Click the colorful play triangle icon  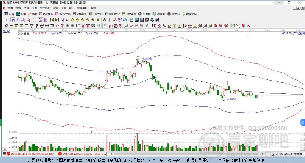pos(45,20)
